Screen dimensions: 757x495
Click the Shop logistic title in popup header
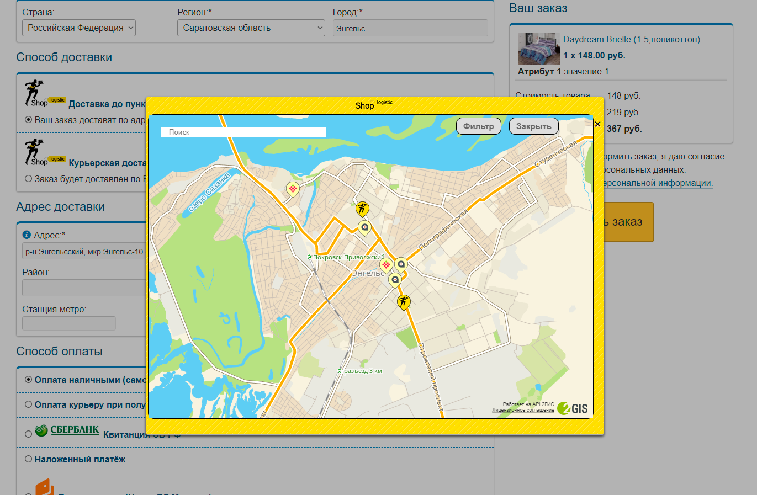(x=374, y=105)
